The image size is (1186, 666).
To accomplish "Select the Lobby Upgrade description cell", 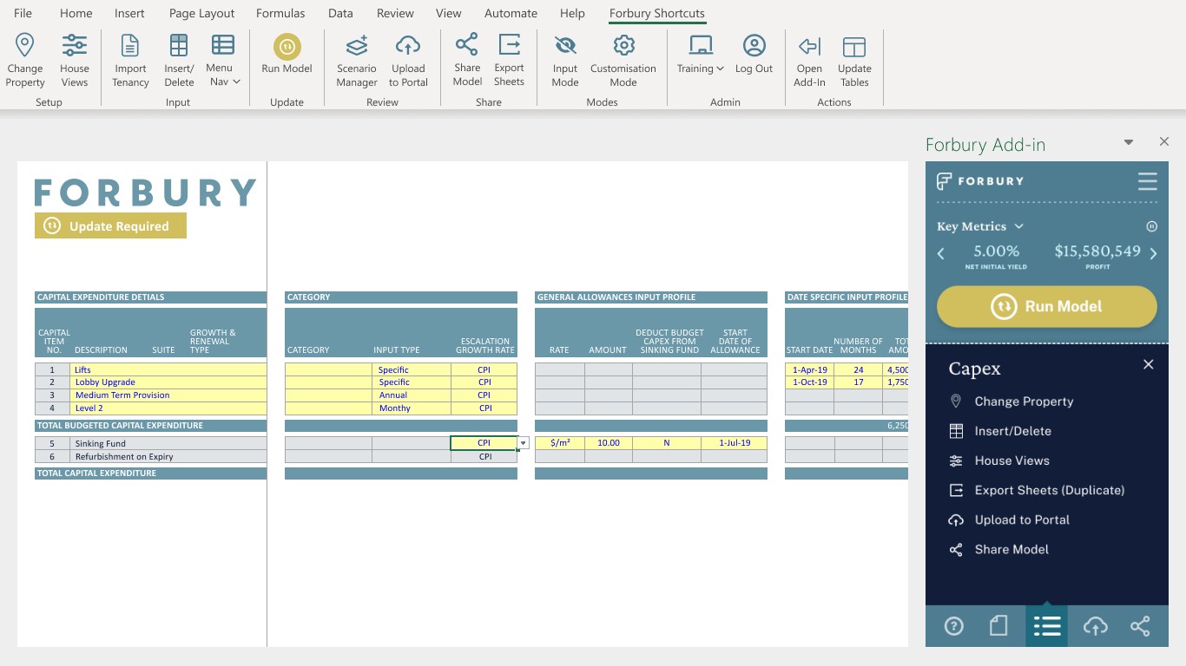I will [x=168, y=382].
